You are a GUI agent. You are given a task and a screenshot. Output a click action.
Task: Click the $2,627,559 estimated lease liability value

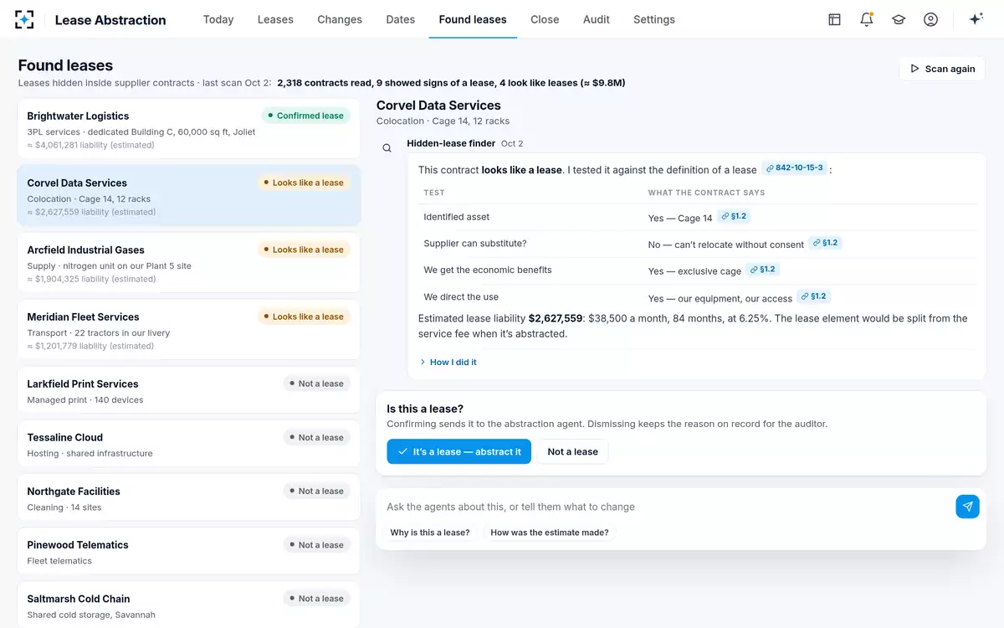pos(556,318)
